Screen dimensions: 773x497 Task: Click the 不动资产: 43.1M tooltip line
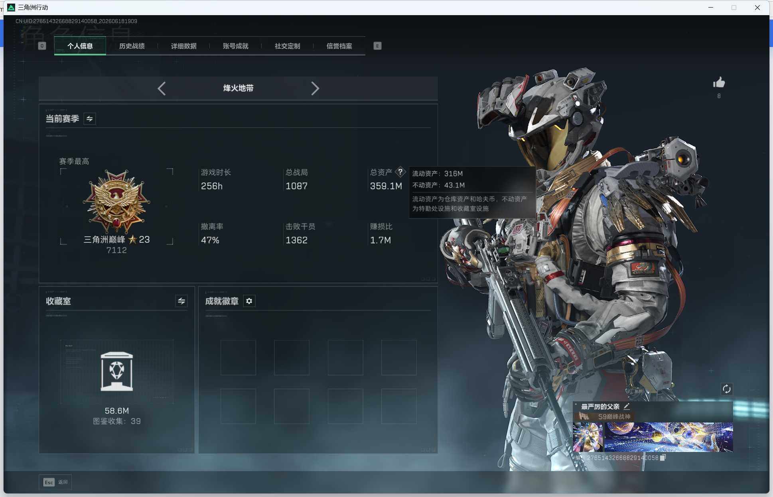(439, 185)
